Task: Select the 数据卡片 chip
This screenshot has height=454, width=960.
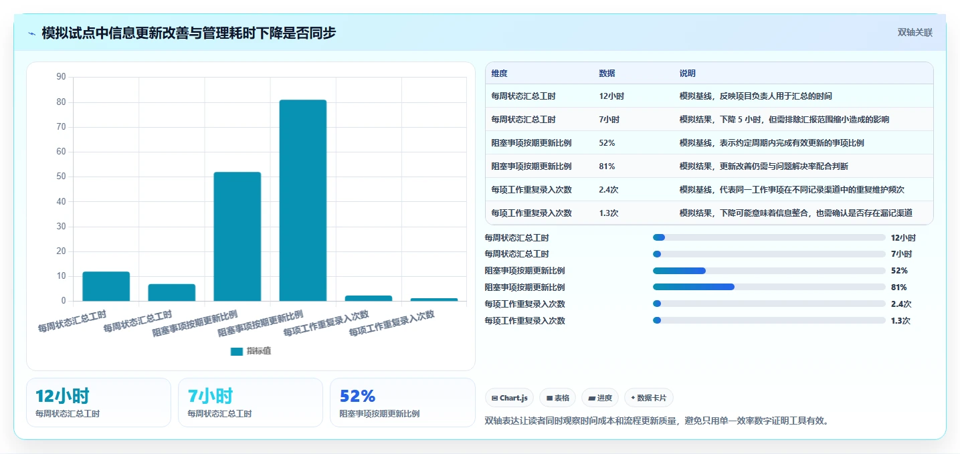Action: (x=649, y=398)
